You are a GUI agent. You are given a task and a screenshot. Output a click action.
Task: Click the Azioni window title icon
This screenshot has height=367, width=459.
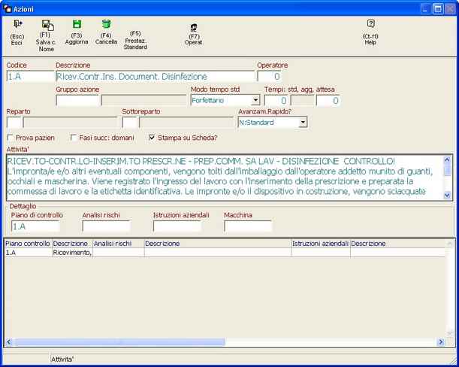(x=8, y=9)
